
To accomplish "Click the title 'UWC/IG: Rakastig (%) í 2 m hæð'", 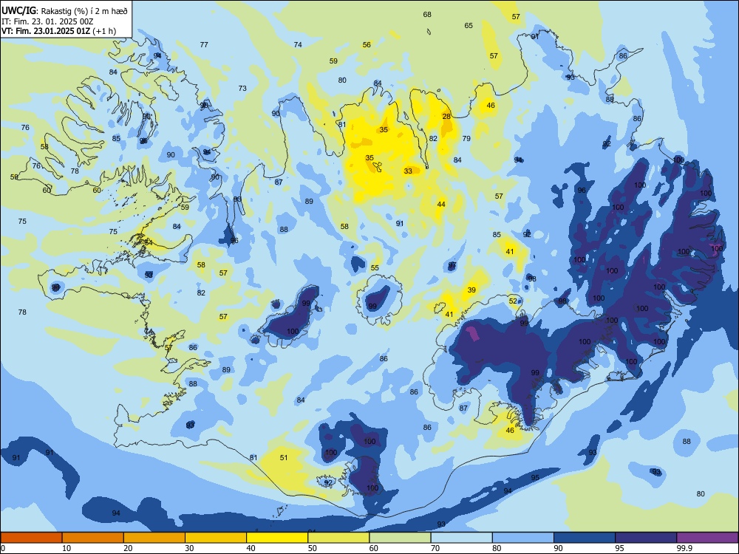I will [64, 10].
